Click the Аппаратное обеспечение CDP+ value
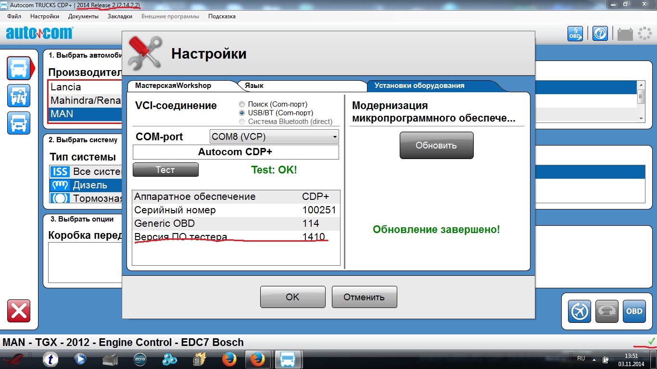 tap(316, 197)
